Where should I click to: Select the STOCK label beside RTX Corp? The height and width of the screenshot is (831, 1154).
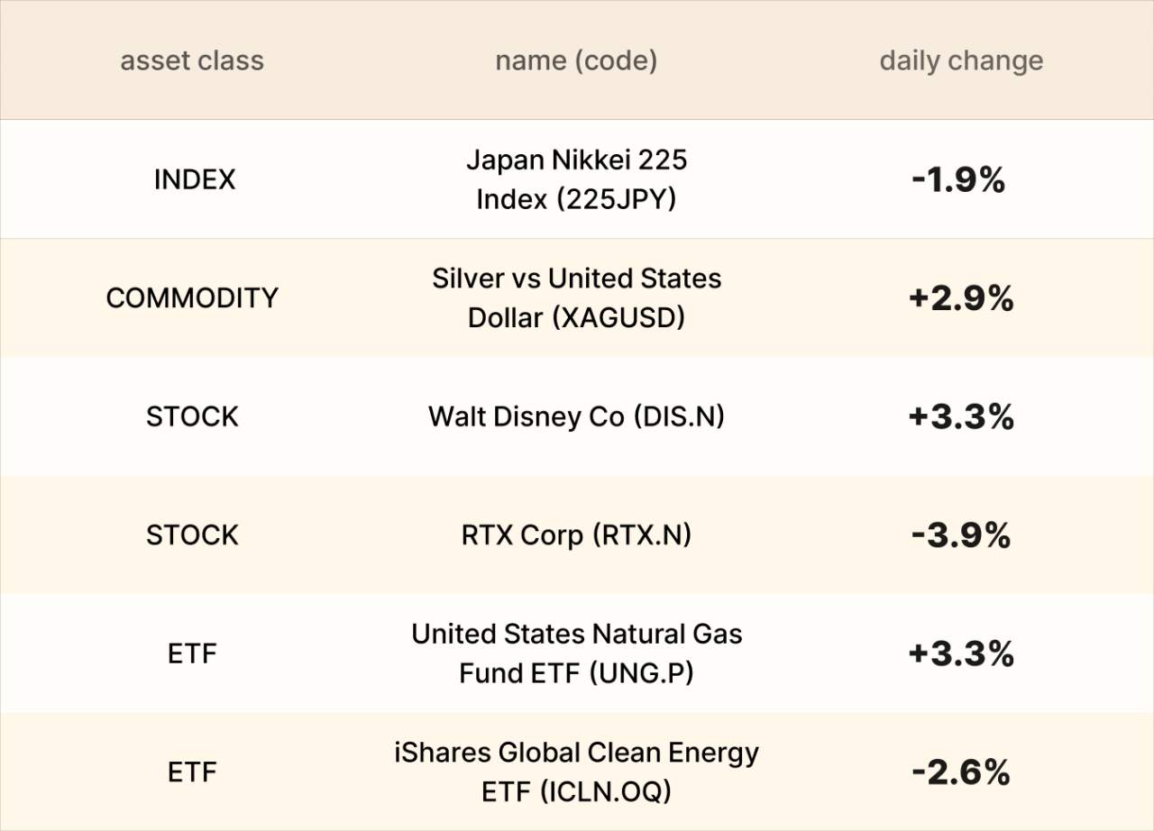click(192, 535)
